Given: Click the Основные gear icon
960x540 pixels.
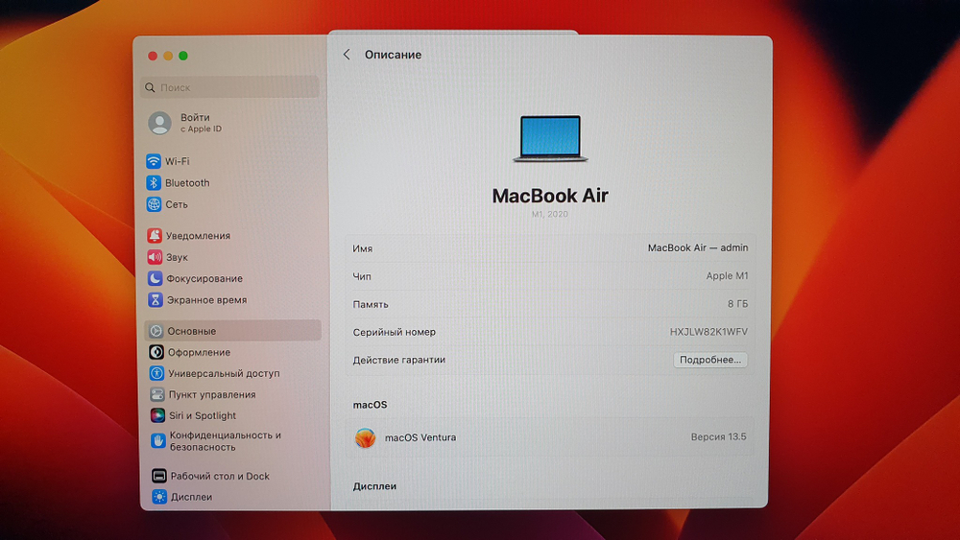Looking at the screenshot, I should pyautogui.click(x=156, y=331).
